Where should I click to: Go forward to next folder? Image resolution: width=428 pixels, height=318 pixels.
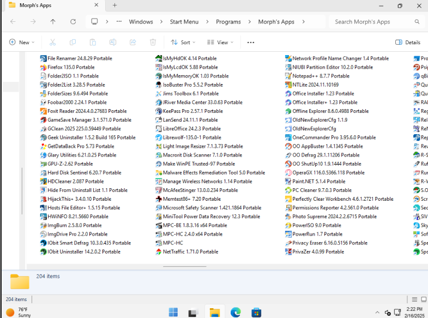(x=33, y=22)
